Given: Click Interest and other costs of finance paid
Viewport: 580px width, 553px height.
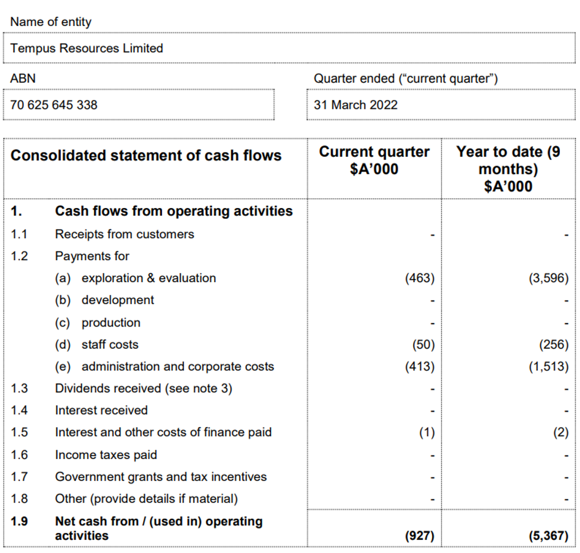Looking at the screenshot, I should (163, 432).
